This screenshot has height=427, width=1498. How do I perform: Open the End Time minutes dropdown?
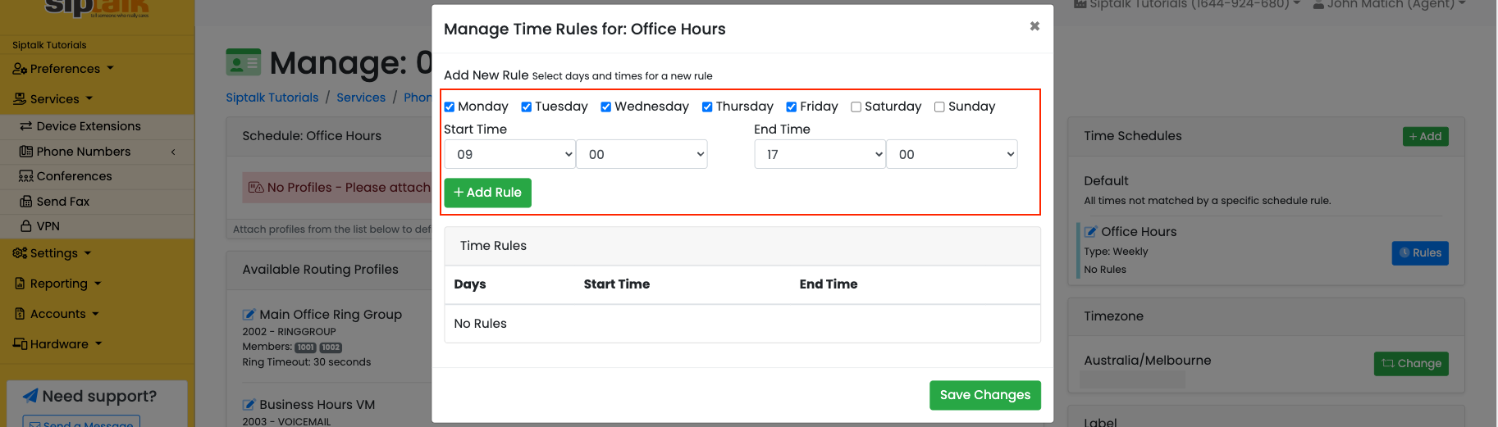point(952,154)
